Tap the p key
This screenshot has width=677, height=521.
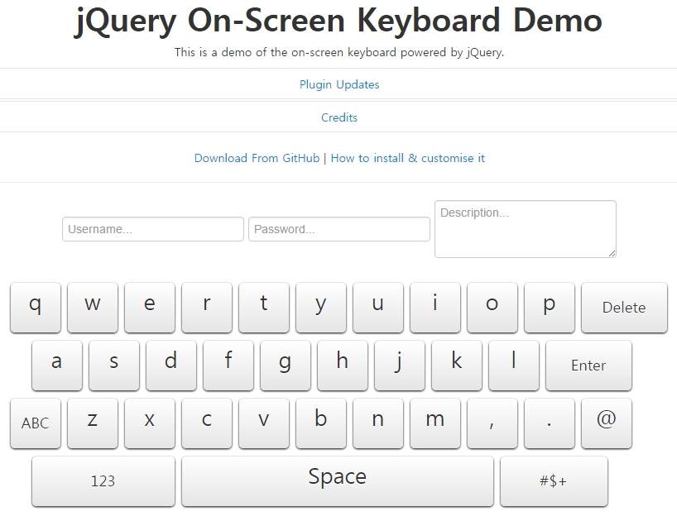(x=550, y=308)
